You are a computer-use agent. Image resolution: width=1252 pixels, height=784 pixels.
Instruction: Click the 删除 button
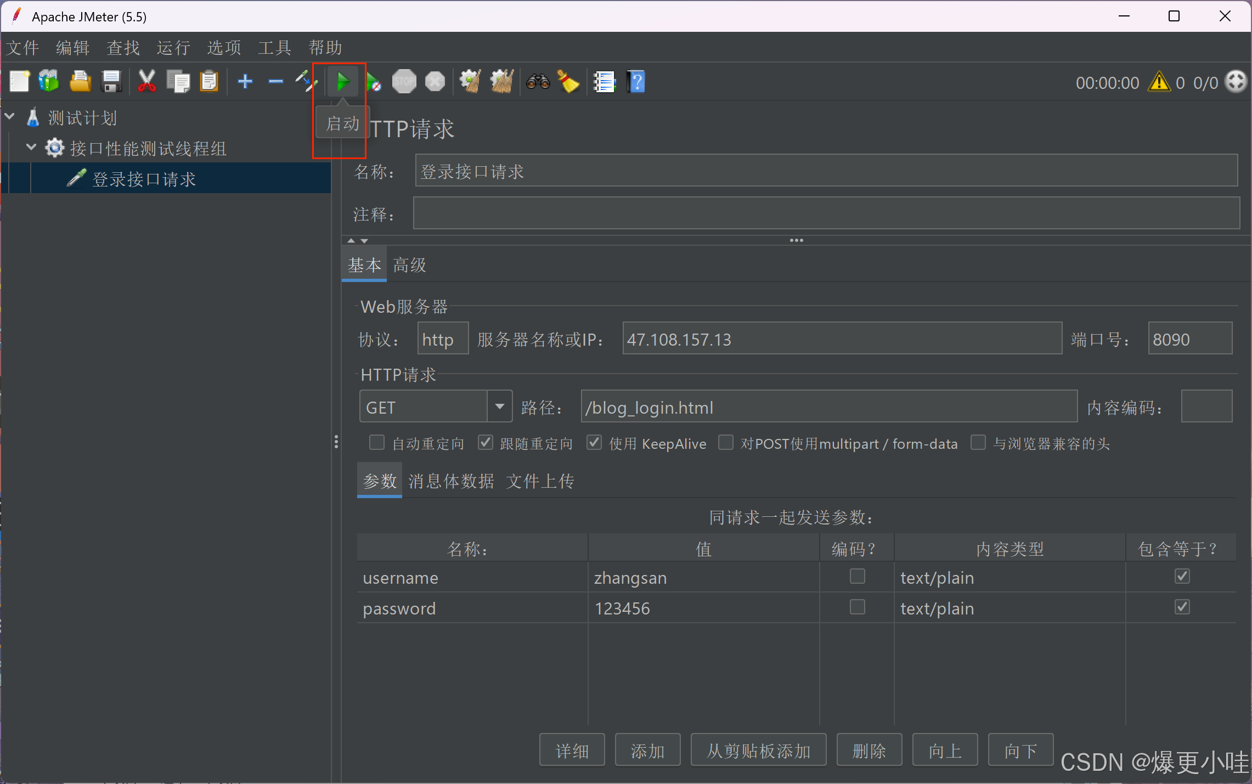coord(869,750)
